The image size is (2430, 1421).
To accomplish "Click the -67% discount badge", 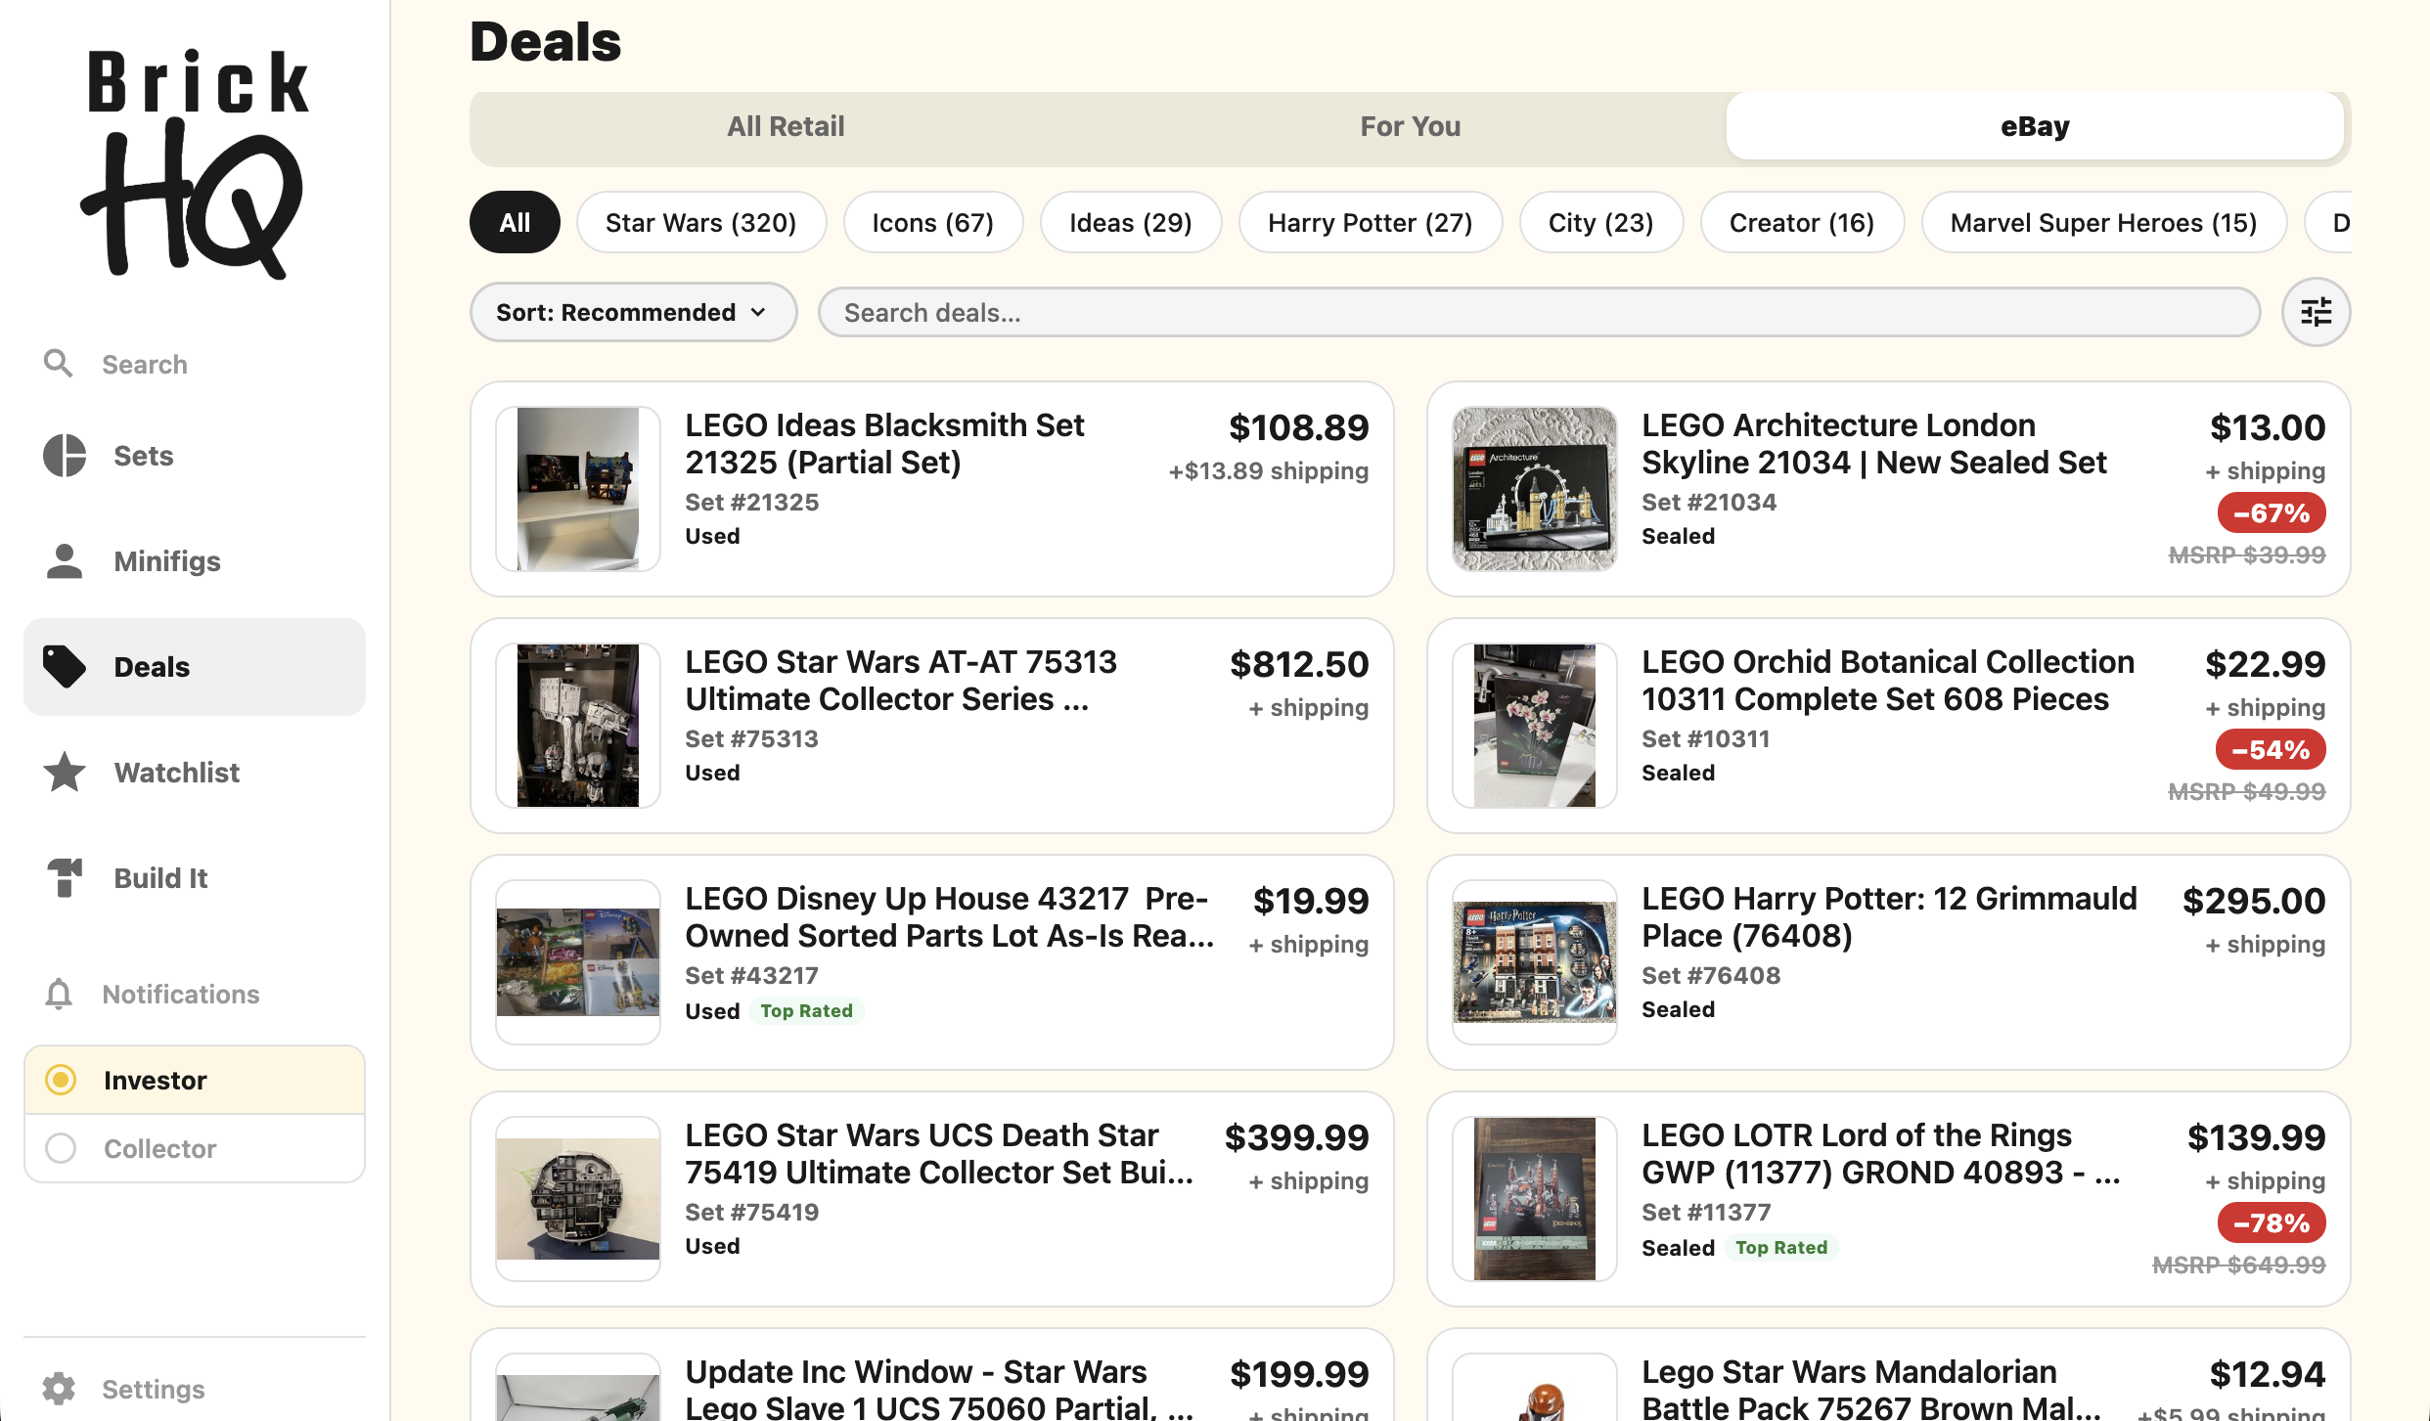I will [x=2272, y=512].
